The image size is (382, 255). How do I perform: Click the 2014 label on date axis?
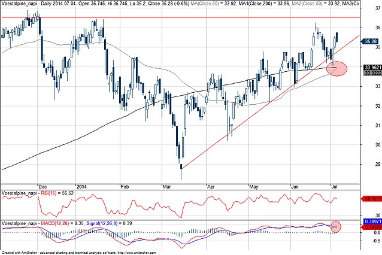click(x=81, y=187)
